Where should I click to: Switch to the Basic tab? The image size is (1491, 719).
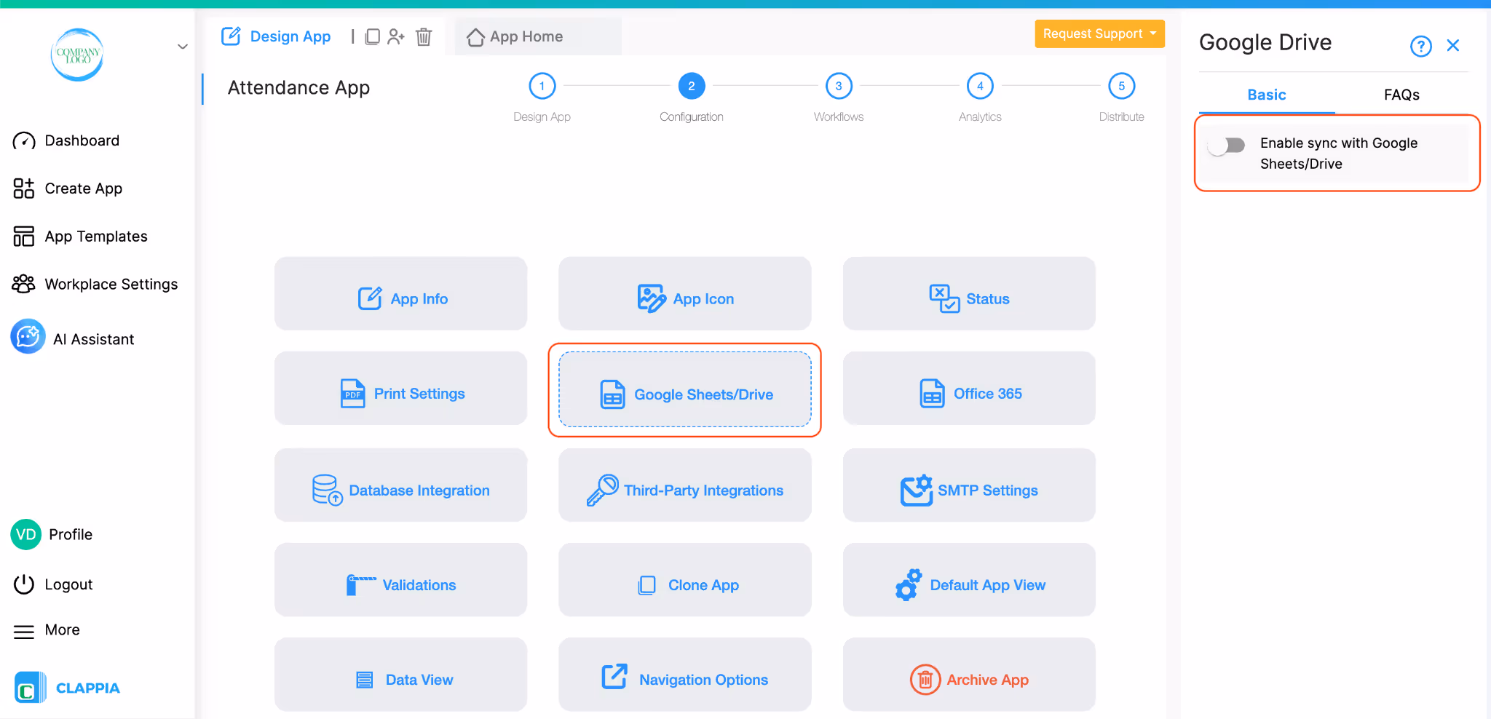(x=1267, y=95)
